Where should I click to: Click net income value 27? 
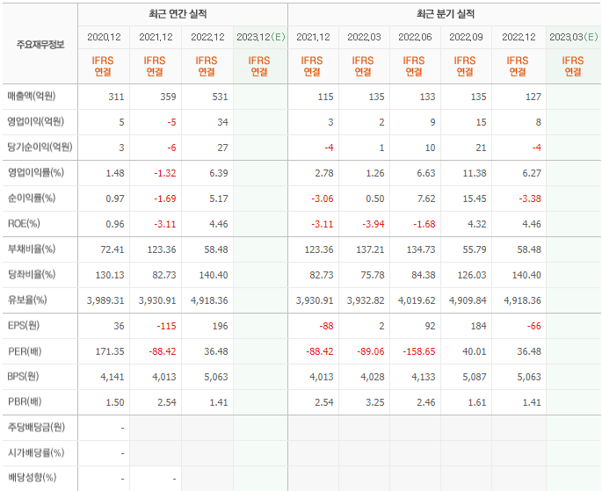(222, 148)
